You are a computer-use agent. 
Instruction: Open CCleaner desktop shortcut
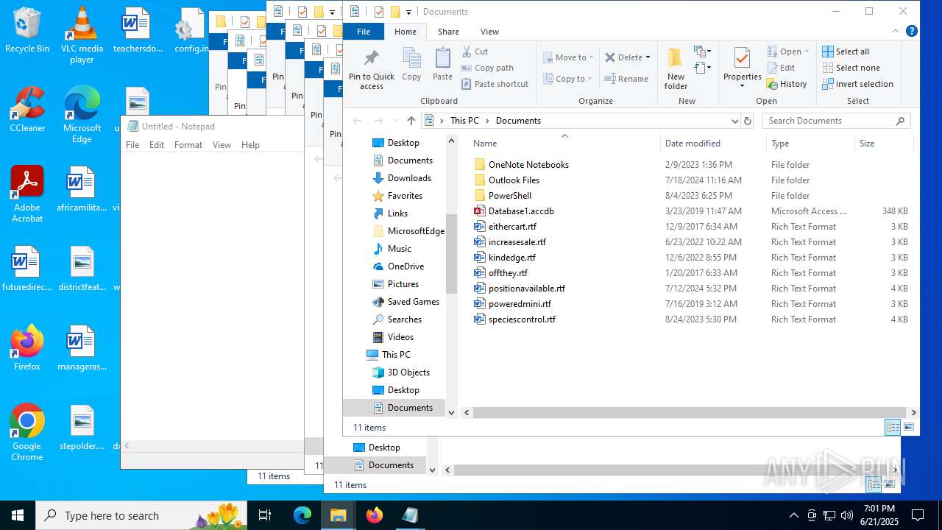(x=27, y=110)
